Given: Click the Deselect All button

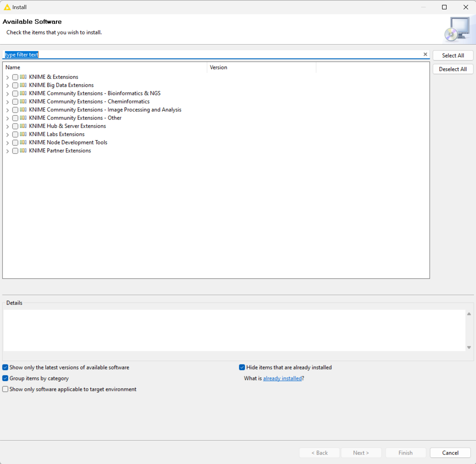Looking at the screenshot, I should [453, 69].
